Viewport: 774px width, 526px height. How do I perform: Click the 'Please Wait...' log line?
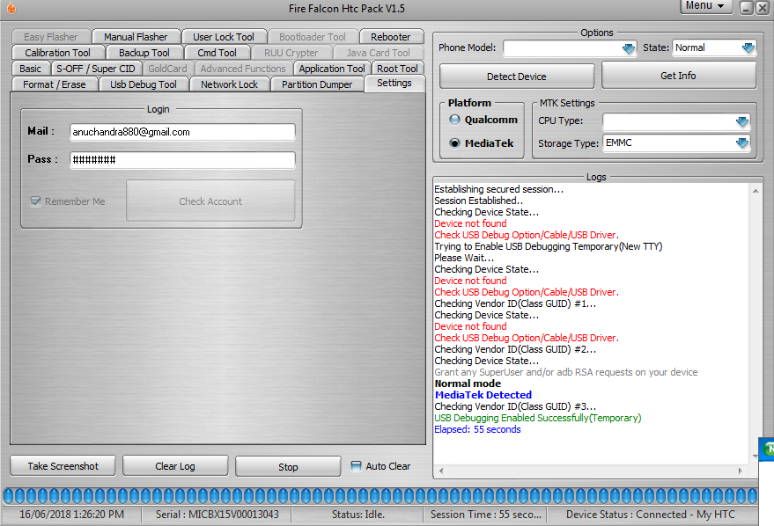coord(464,258)
